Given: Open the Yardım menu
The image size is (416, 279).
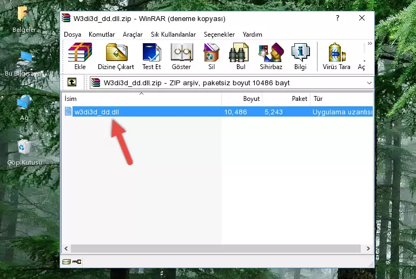Looking at the screenshot, I should pos(252,35).
